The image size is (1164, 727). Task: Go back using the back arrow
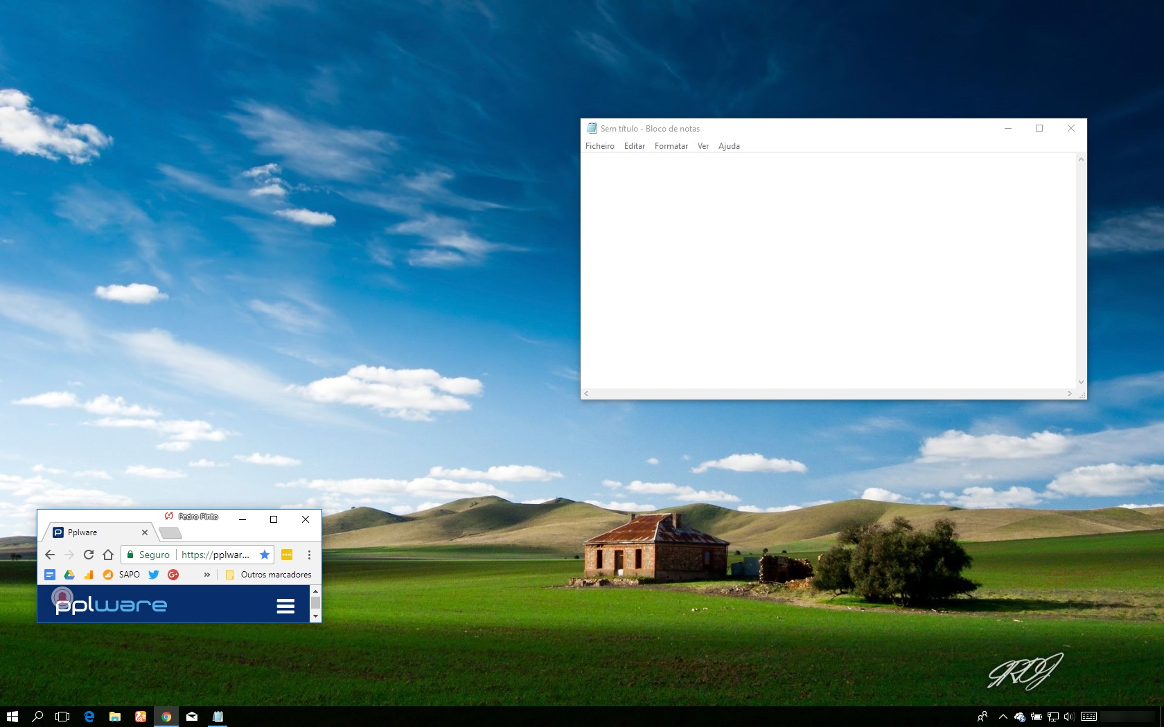[x=49, y=555]
